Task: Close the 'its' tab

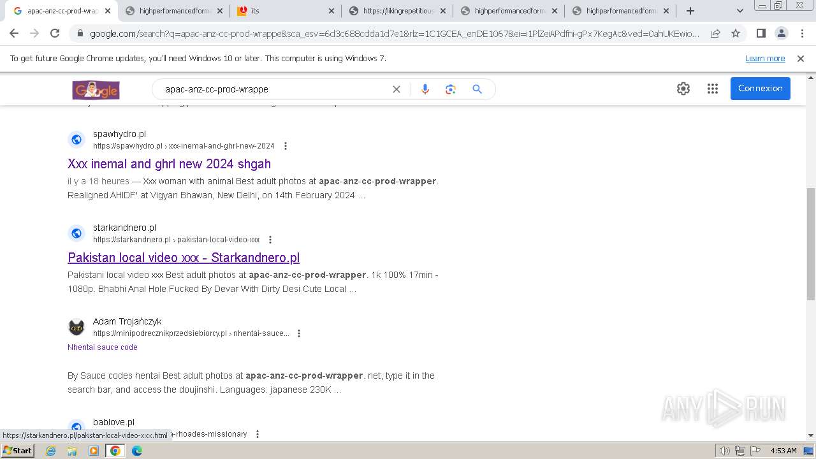Action: tap(331, 11)
